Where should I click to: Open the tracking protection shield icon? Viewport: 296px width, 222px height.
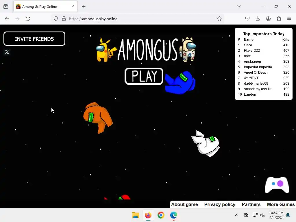click(x=56, y=19)
